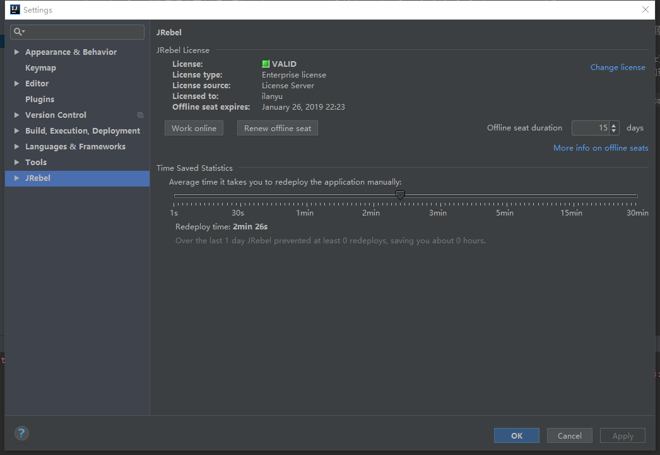Click the 'Offline seat duration' label
Screen dimensions: 660x455
524,128
